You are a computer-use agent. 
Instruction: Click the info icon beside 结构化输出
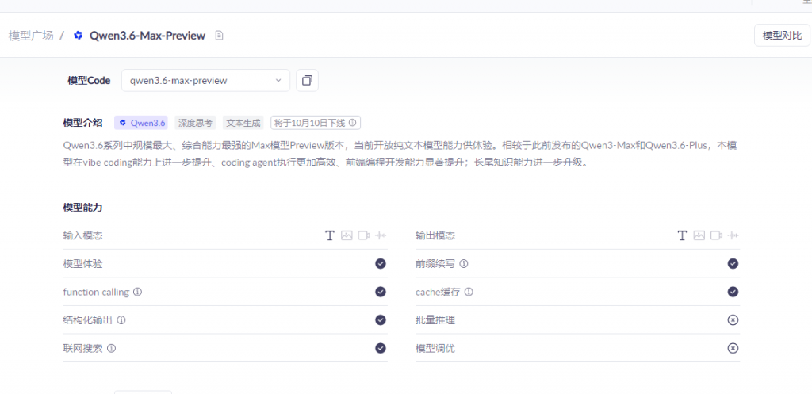[x=121, y=320]
